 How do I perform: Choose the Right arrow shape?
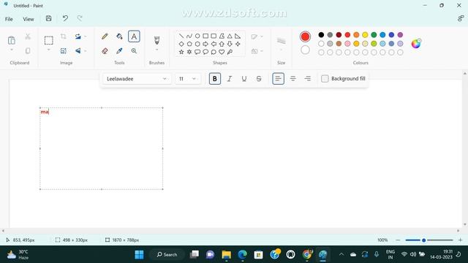click(x=205, y=44)
